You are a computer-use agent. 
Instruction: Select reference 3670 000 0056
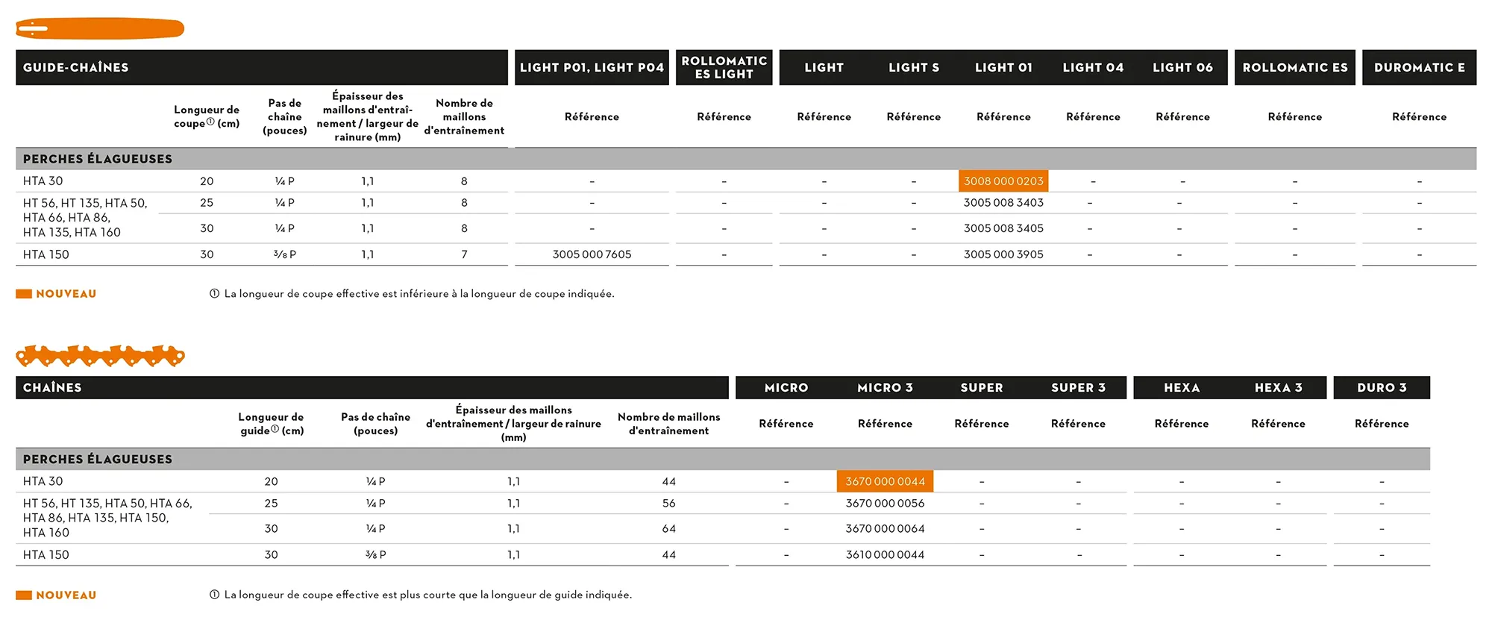click(x=885, y=504)
